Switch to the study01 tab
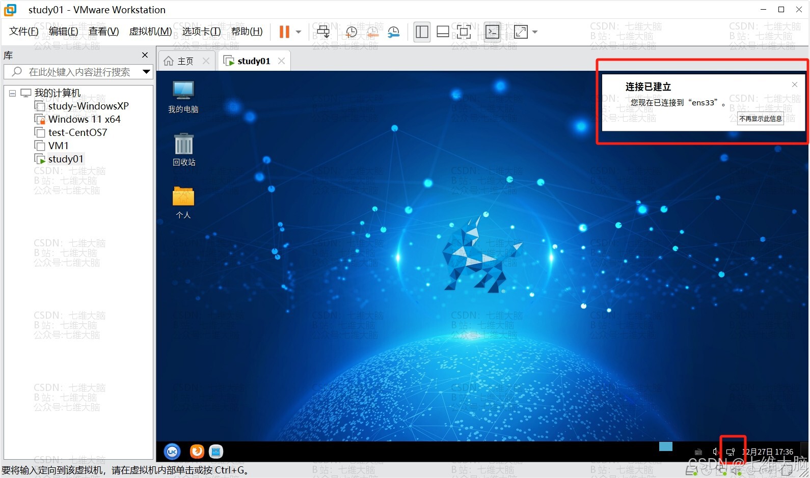Screen dimensions: 810x478 click(247, 61)
